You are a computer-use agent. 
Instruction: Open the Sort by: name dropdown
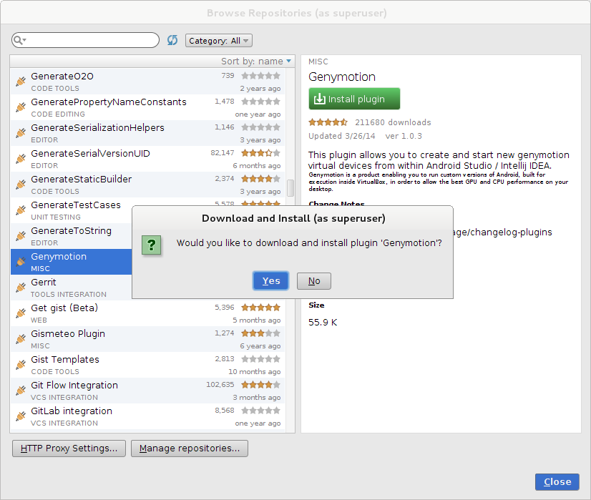[256, 61]
